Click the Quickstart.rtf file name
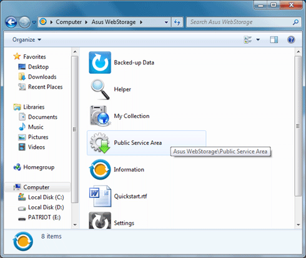The width and height of the screenshot is (306, 258). pyautogui.click(x=131, y=196)
